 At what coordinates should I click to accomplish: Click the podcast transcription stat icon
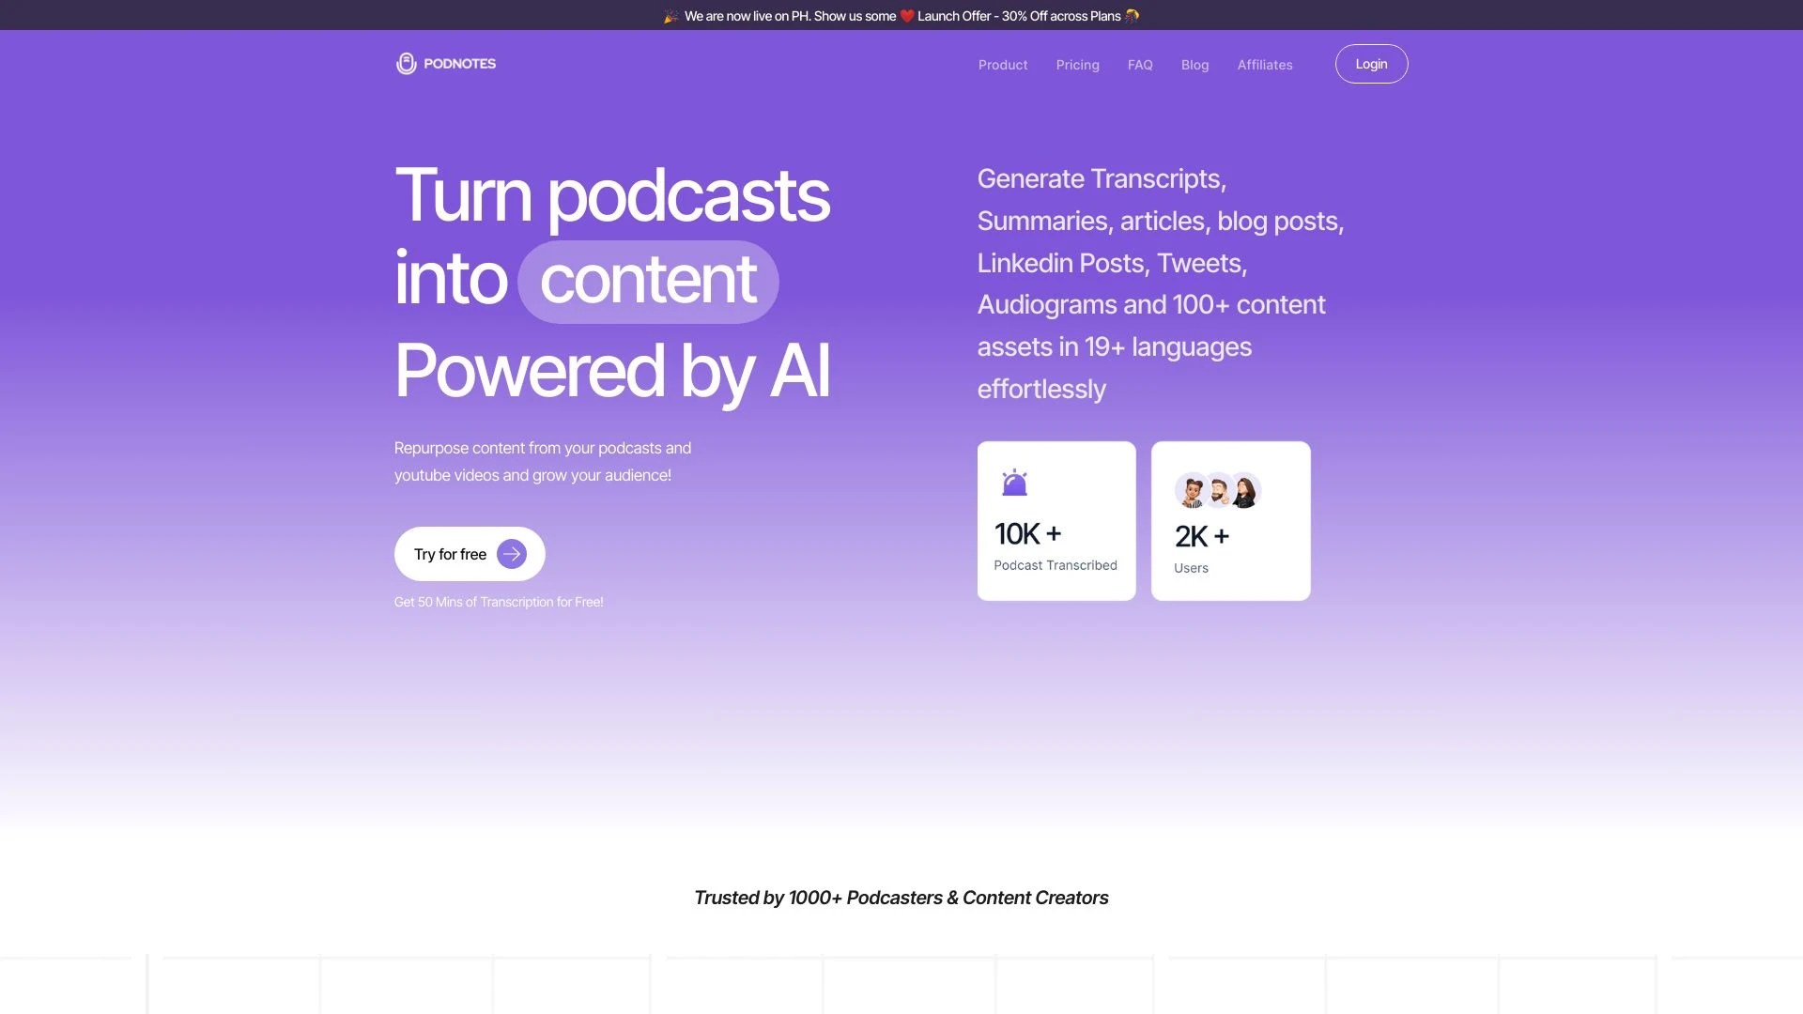click(1013, 483)
